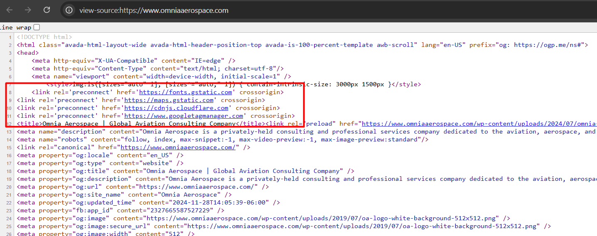Click the meta description line
Image resolution: width=597 pixels, height=236 pixels.
pos(307,131)
